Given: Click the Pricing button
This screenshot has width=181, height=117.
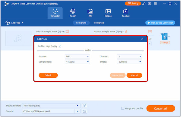Looking at the screenshot, I should point(133,4).
